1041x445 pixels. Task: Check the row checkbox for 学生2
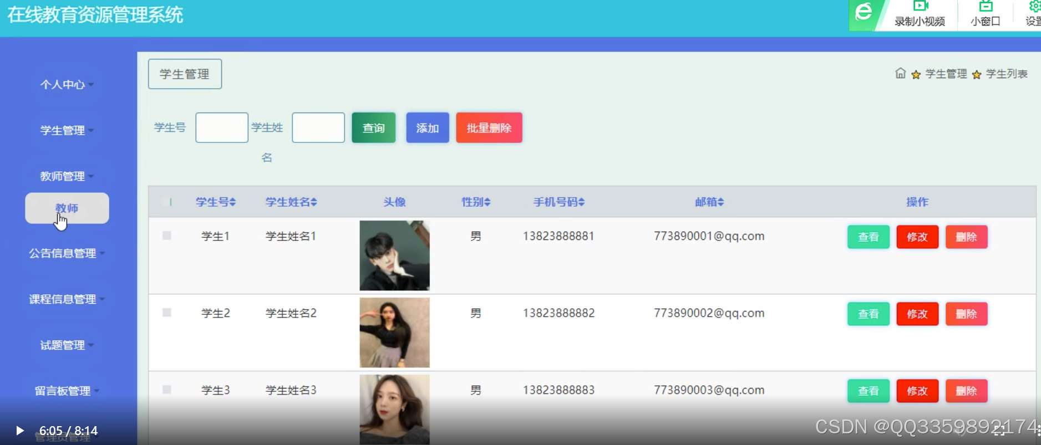pyautogui.click(x=166, y=313)
